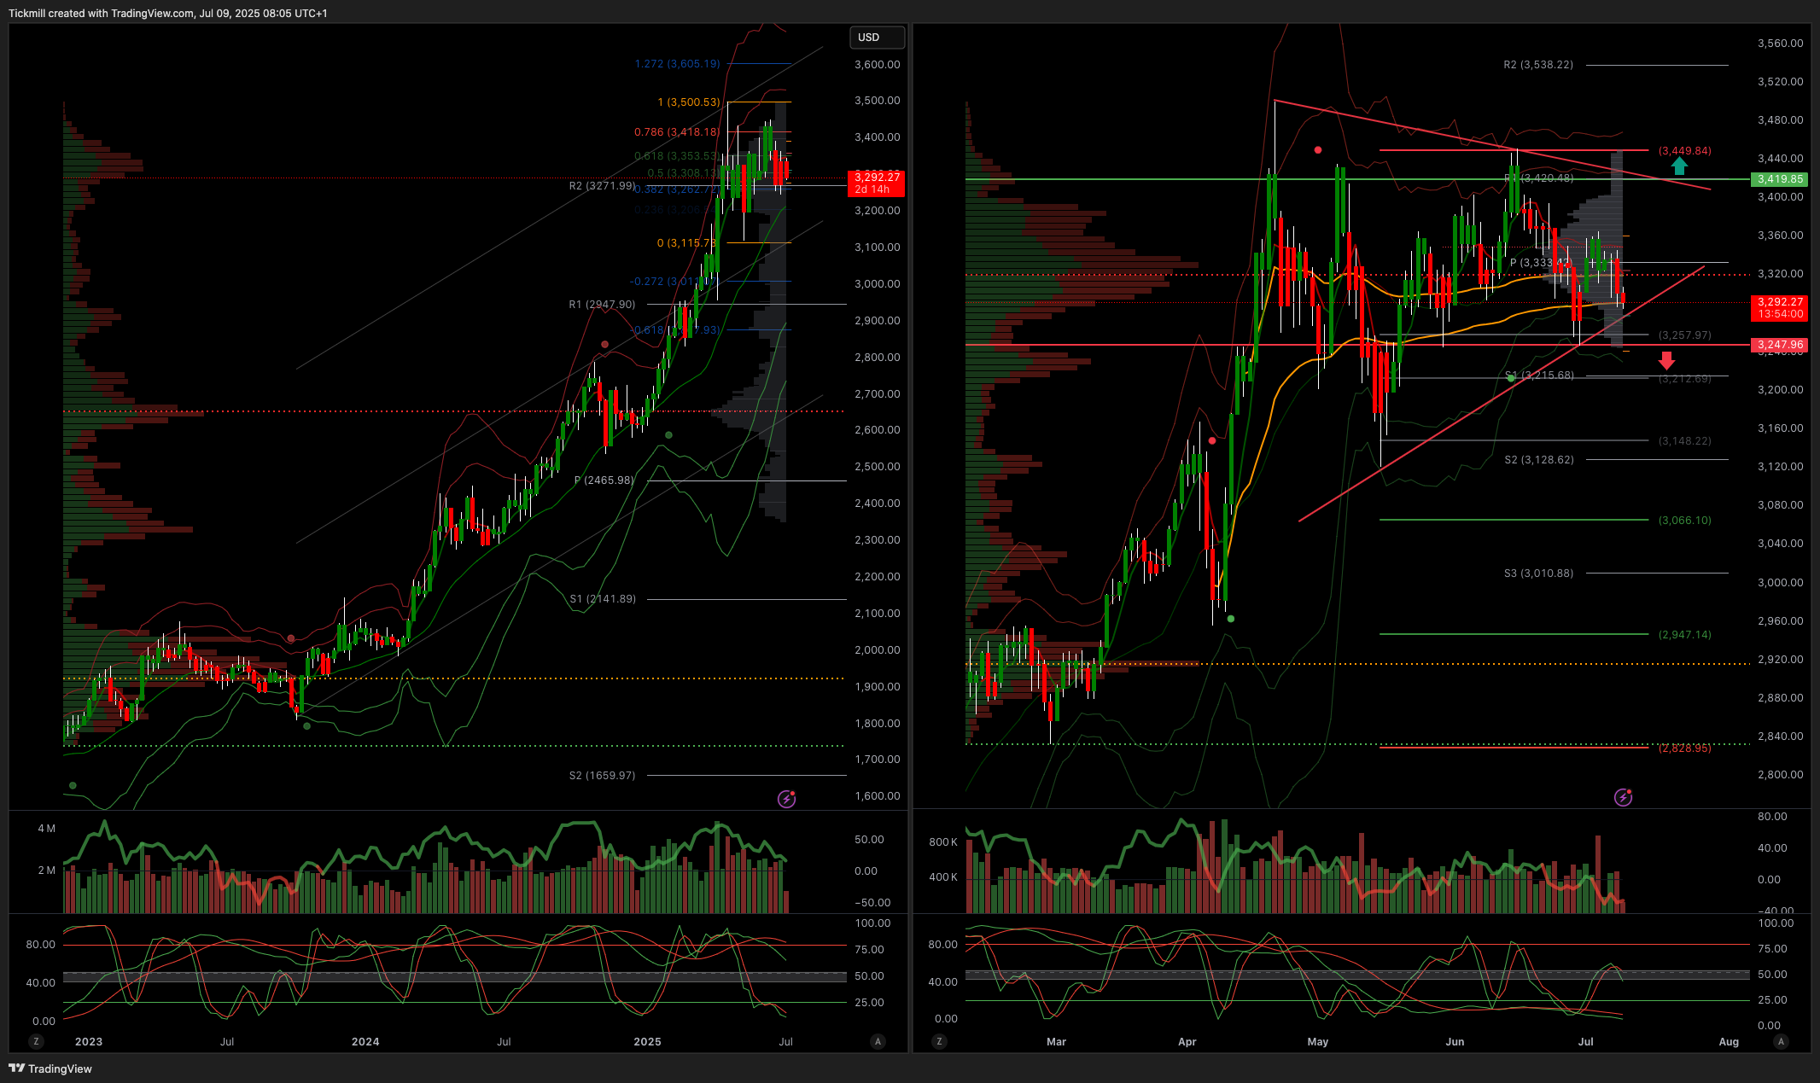This screenshot has height=1083, width=1820.
Task: Select the red down arrow below 3,247.96
Action: point(1666,360)
